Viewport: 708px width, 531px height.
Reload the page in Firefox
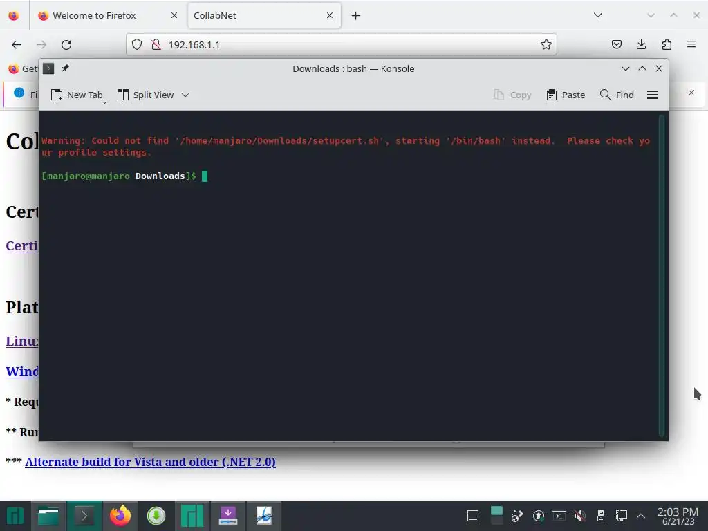tap(66, 45)
